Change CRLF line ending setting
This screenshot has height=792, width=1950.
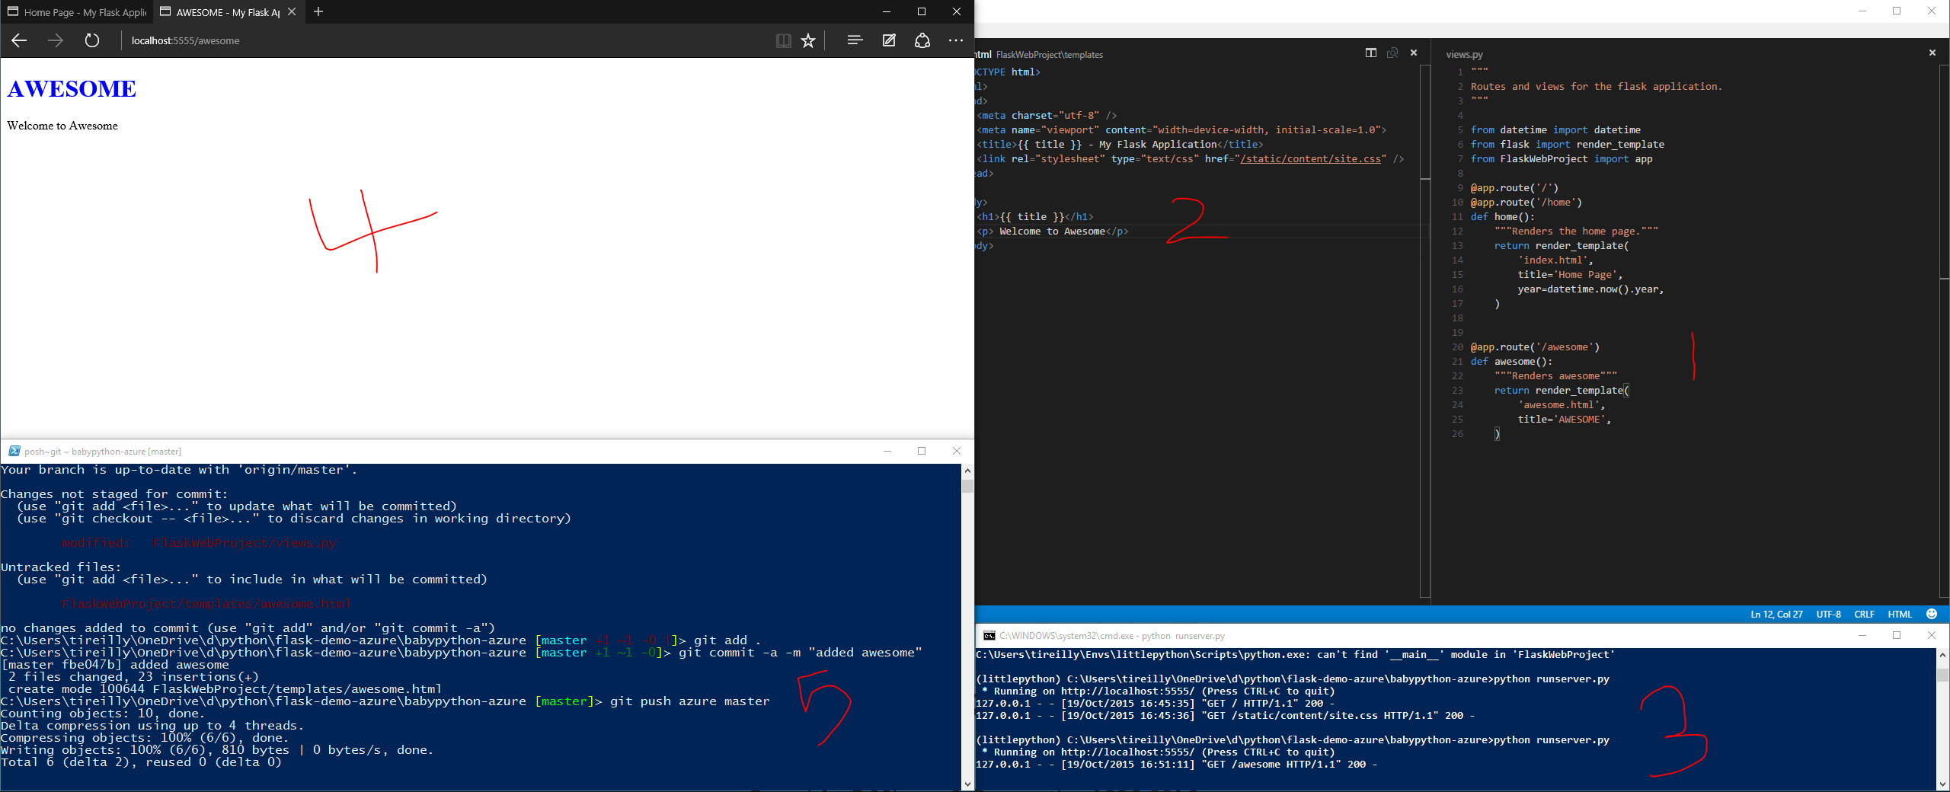[x=1864, y=614]
